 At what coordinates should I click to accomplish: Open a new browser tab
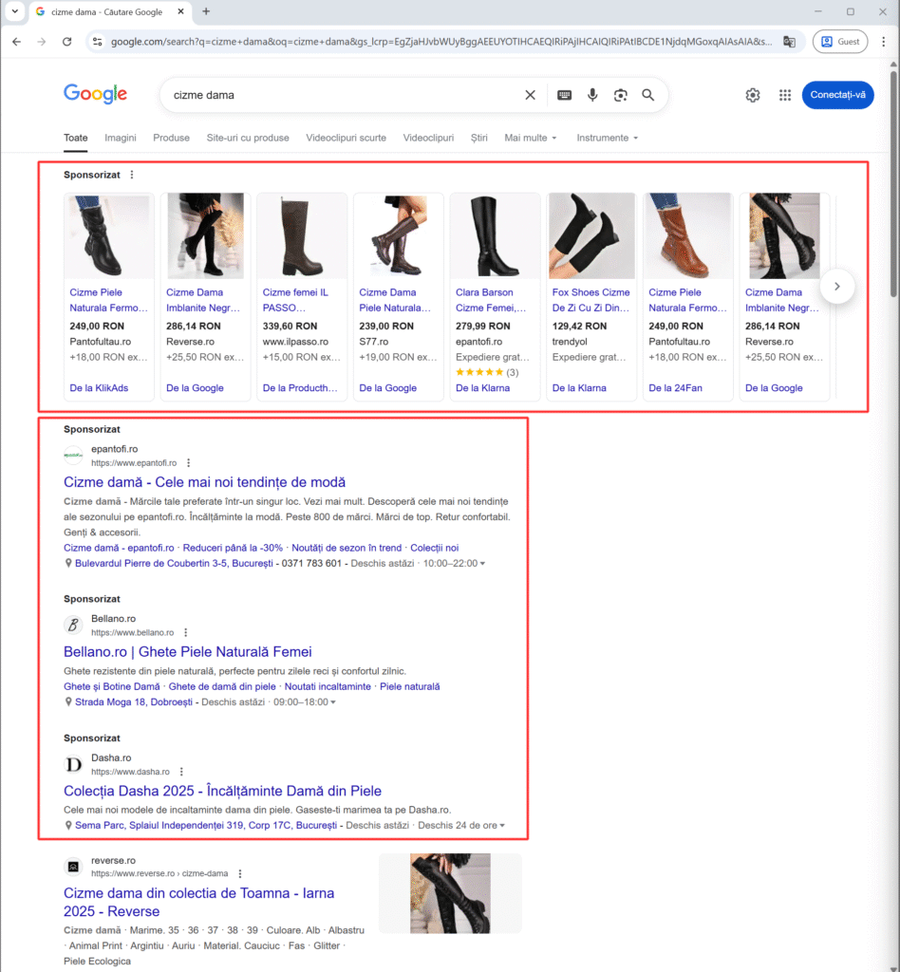(206, 11)
